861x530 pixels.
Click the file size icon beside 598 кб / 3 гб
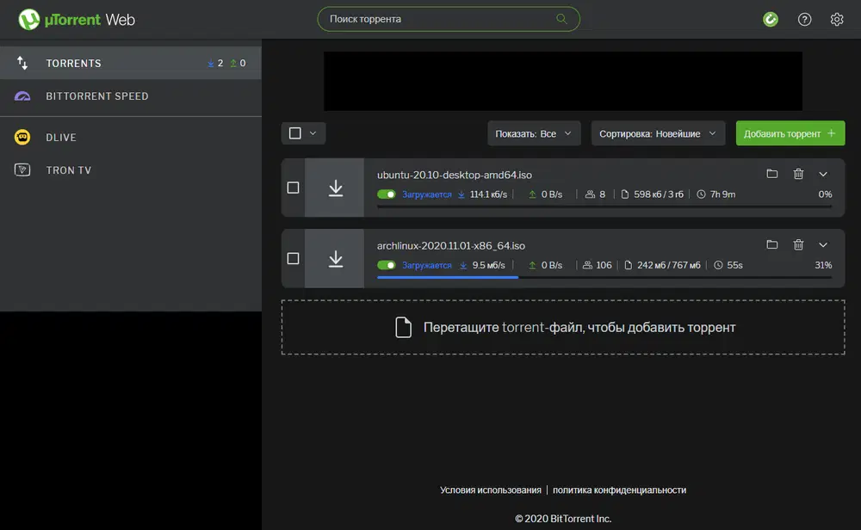coord(625,194)
